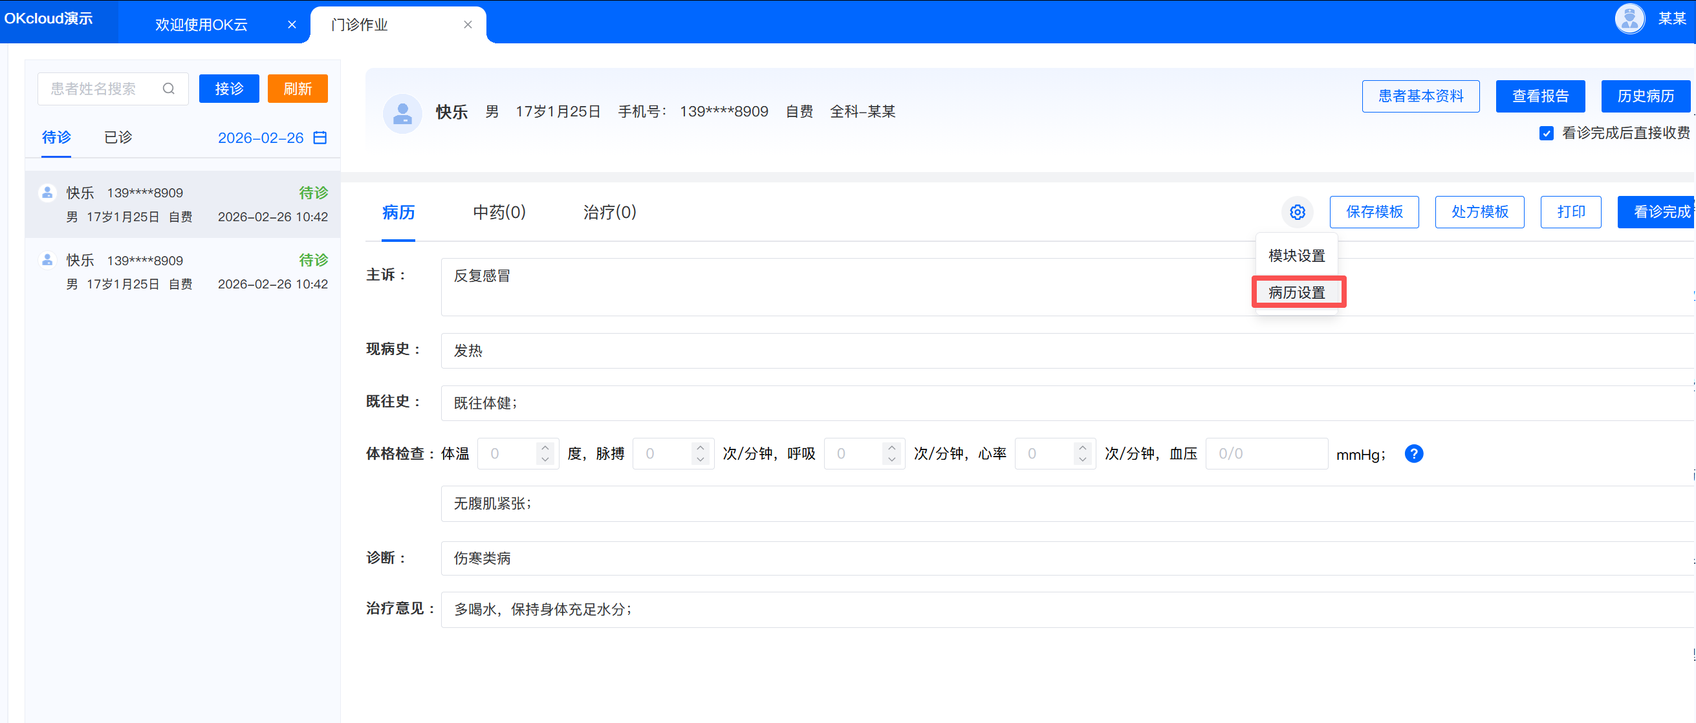The width and height of the screenshot is (1696, 723).
Task: Click patient avatar next to 快乐 header
Action: click(402, 113)
